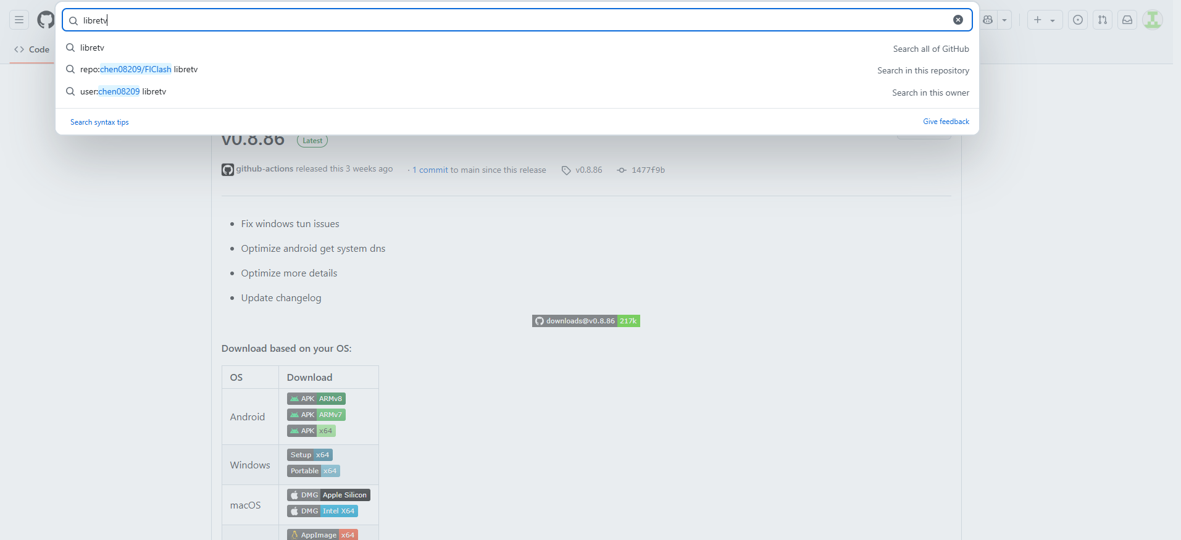The image size is (1181, 540).
Task: Click the GitHub Octocat logo
Action: coord(46,20)
